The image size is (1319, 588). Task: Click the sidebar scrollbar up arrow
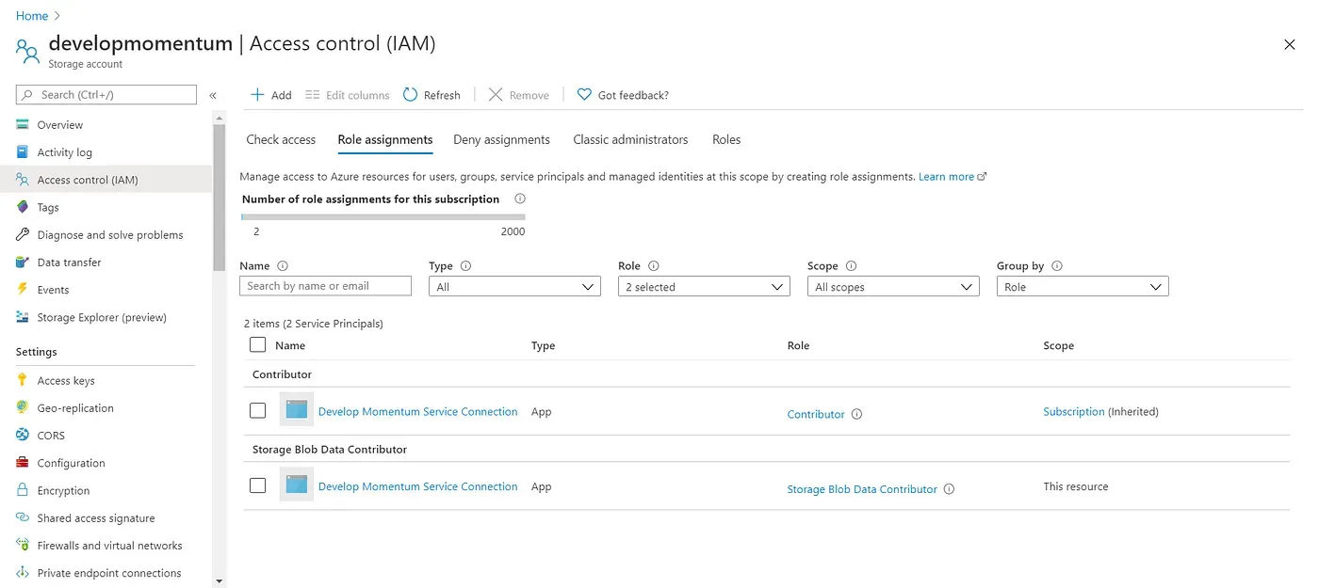220,119
